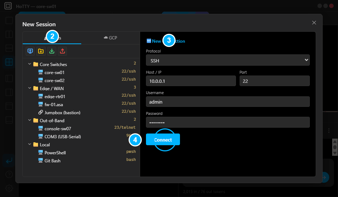This screenshot has height=197, width=338.
Task: Click the monitor icon beside core-sw01
Action: (x=41, y=72)
